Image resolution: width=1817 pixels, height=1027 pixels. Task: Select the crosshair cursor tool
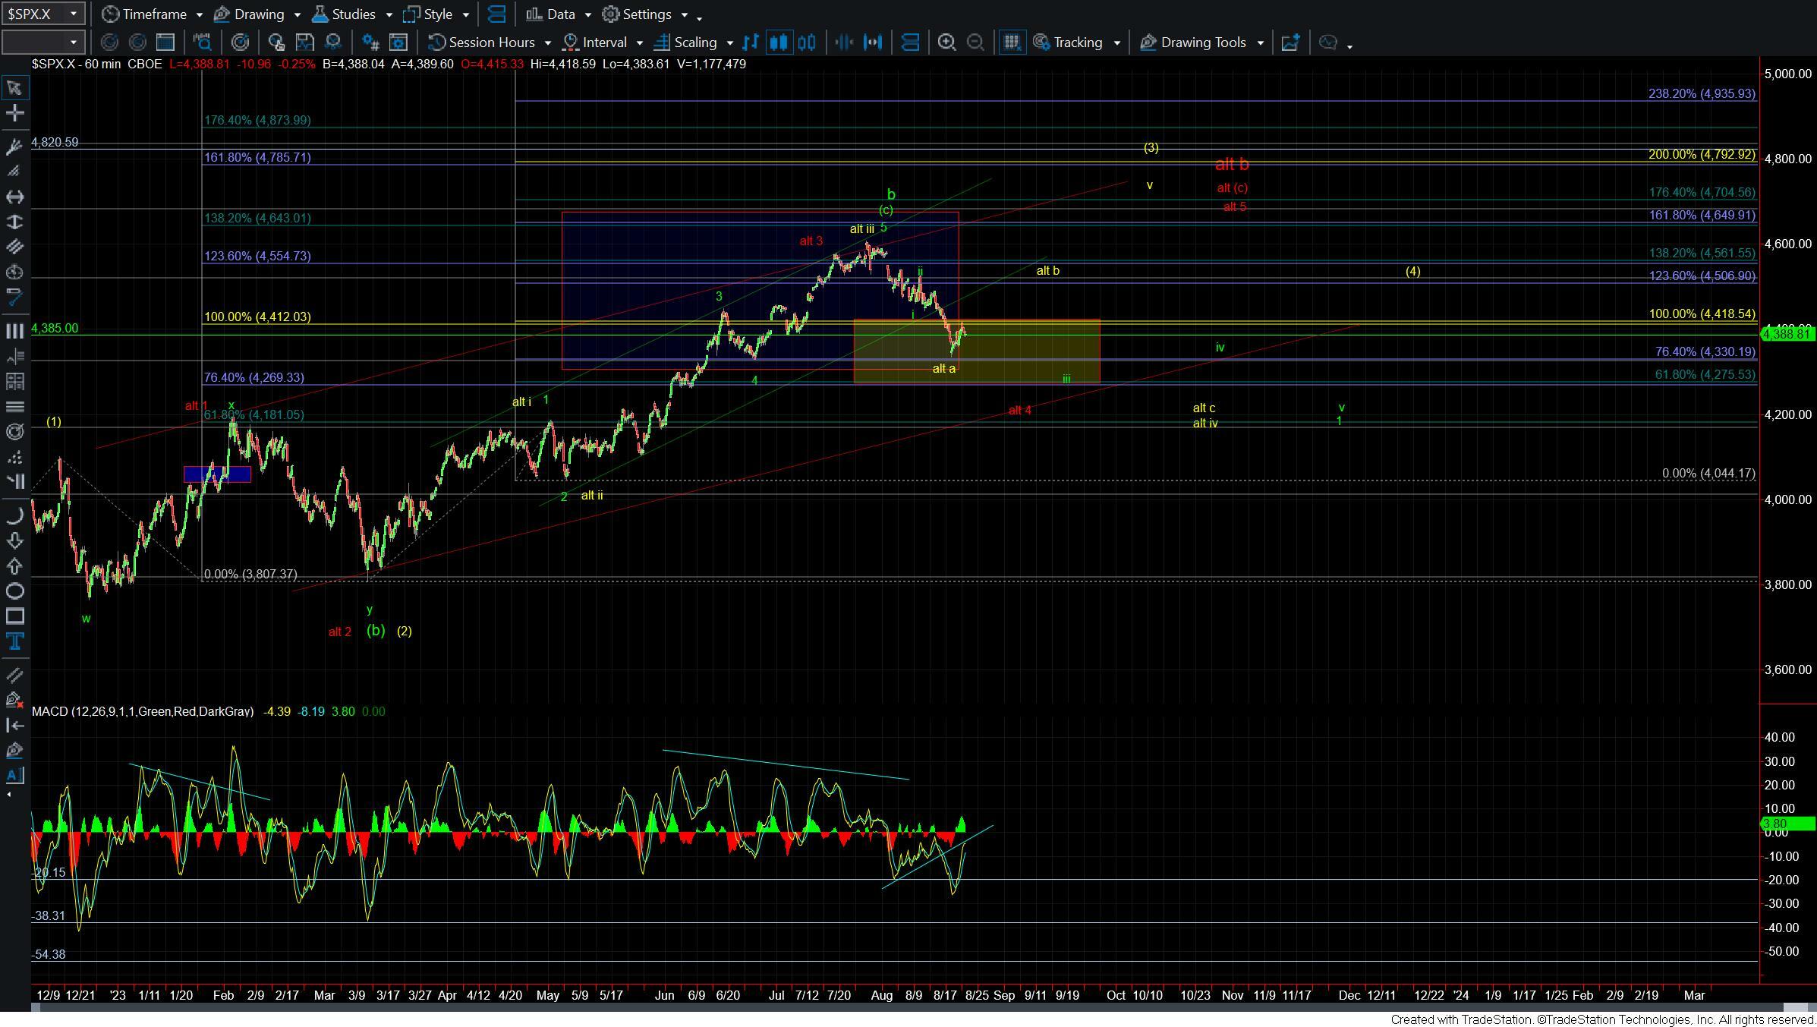tap(14, 114)
